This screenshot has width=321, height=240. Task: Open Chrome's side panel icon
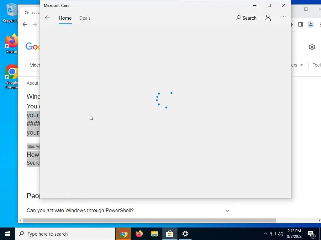click(301, 24)
